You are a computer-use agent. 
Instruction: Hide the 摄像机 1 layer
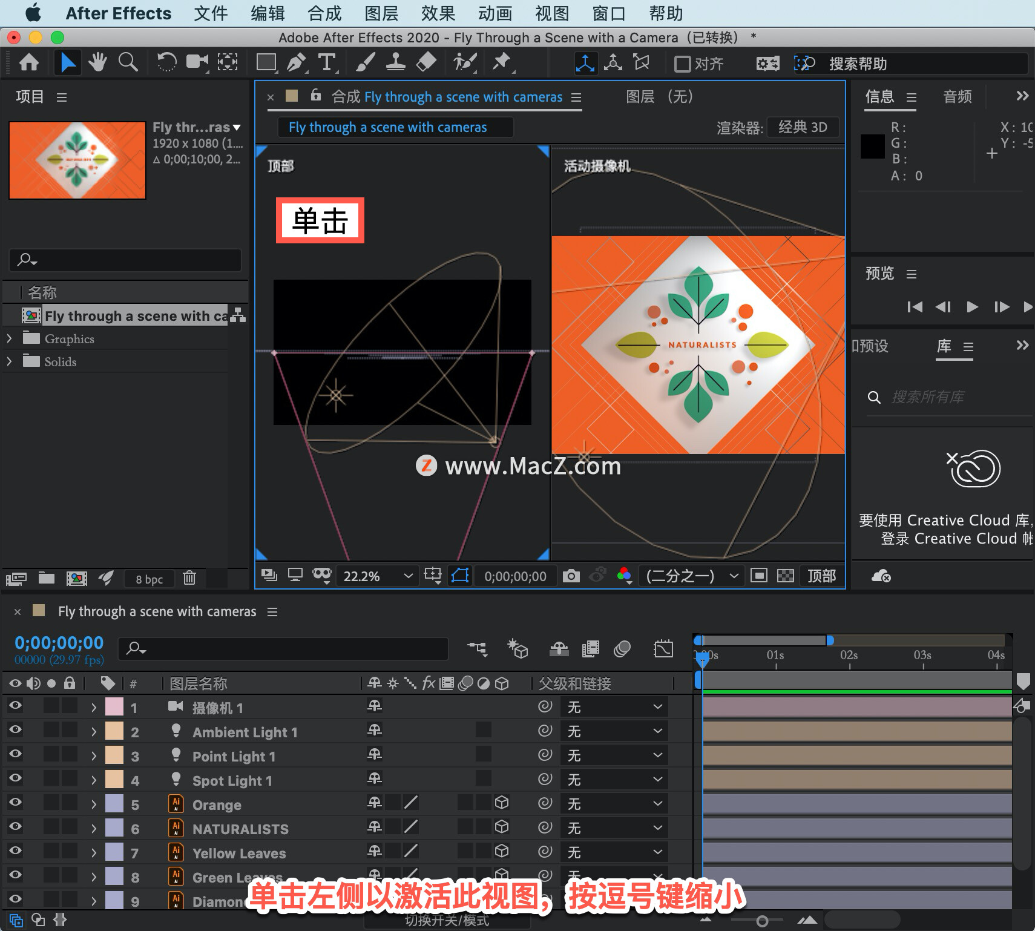pyautogui.click(x=15, y=705)
